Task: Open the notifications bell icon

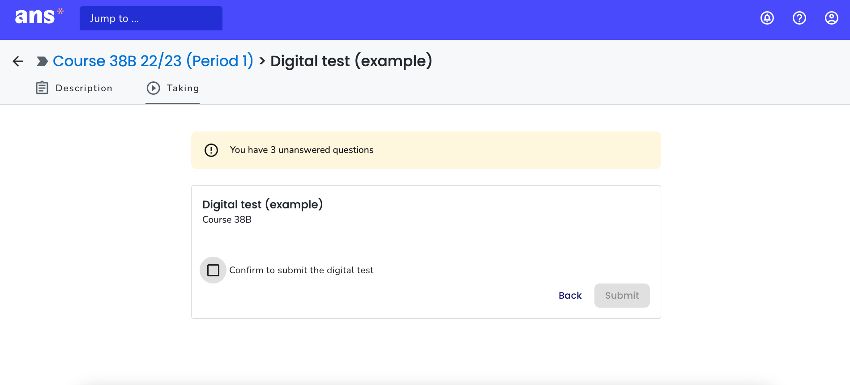Action: 767,18
